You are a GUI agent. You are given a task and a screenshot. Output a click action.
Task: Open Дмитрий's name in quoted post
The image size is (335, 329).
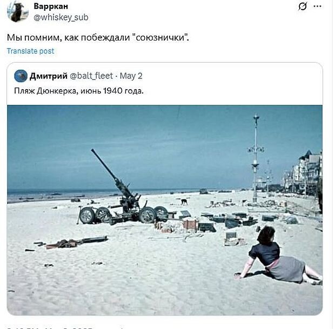point(49,76)
